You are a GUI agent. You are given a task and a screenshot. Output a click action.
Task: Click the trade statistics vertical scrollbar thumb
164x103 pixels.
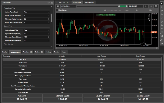[x=162, y=69]
